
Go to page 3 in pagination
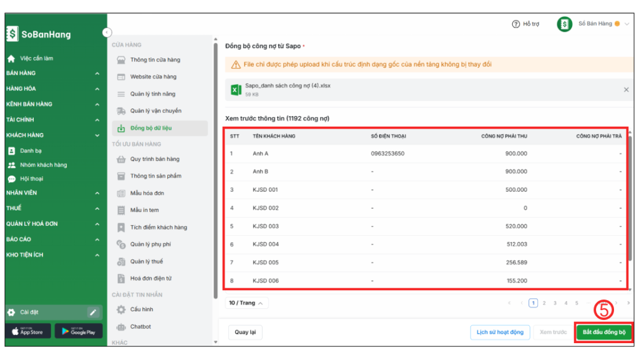pyautogui.click(x=555, y=303)
